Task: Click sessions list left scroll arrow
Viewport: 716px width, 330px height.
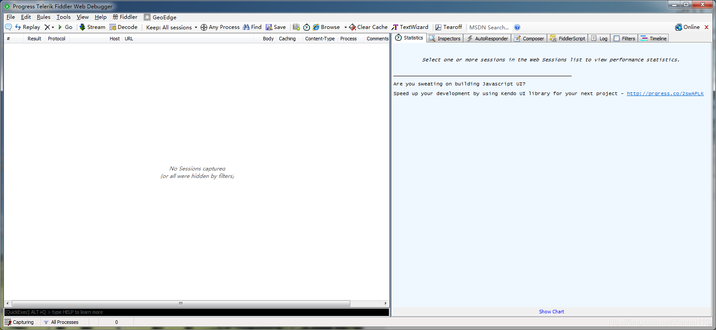Action: point(7,303)
